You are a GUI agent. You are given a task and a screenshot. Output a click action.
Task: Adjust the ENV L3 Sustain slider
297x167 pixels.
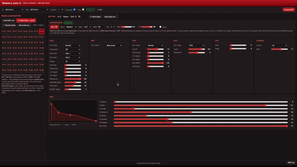201,119
